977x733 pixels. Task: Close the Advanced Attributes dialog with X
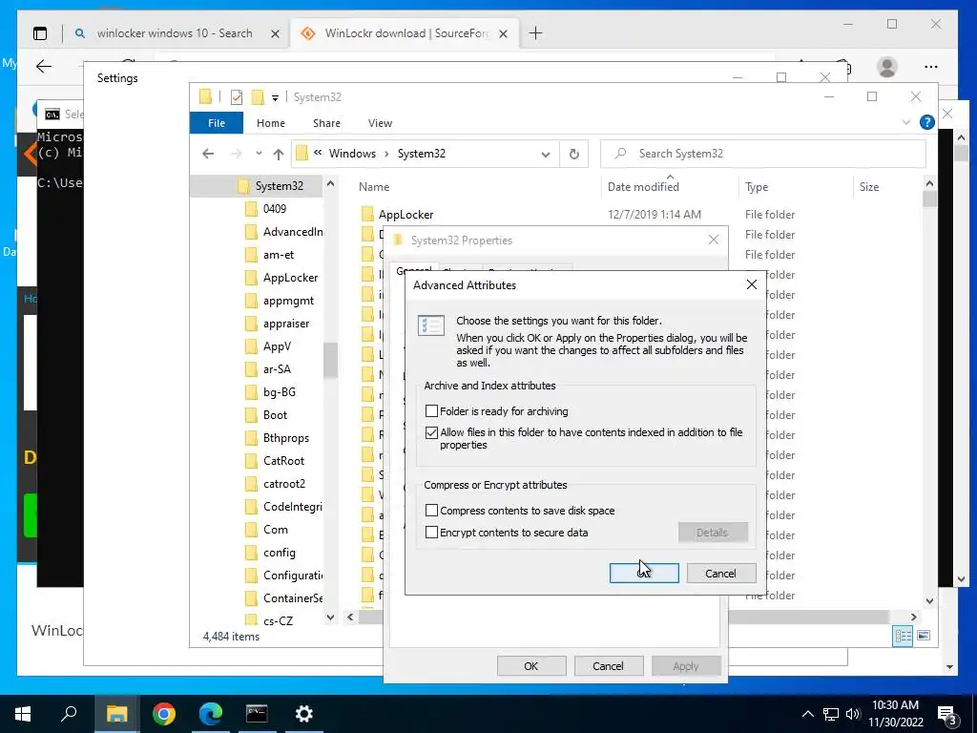[752, 284]
